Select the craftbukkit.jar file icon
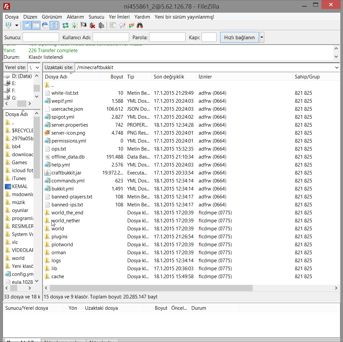 47,173
